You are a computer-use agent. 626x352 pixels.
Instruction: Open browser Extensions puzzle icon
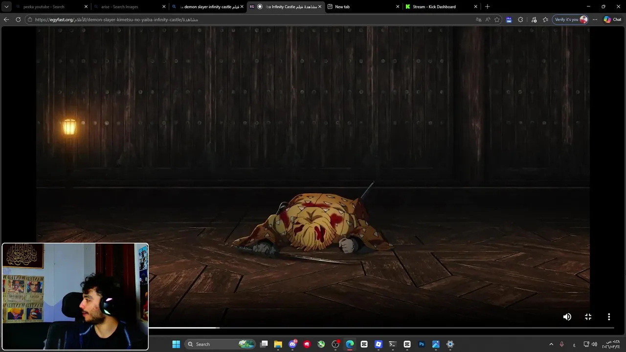point(520,20)
